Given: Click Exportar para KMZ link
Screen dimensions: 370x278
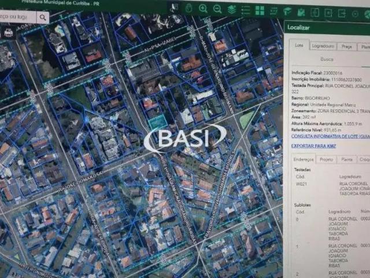Looking at the screenshot, I should (313, 146).
